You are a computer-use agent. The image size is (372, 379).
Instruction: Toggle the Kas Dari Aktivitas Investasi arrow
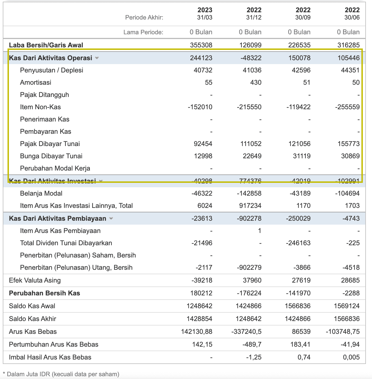[x=101, y=181]
